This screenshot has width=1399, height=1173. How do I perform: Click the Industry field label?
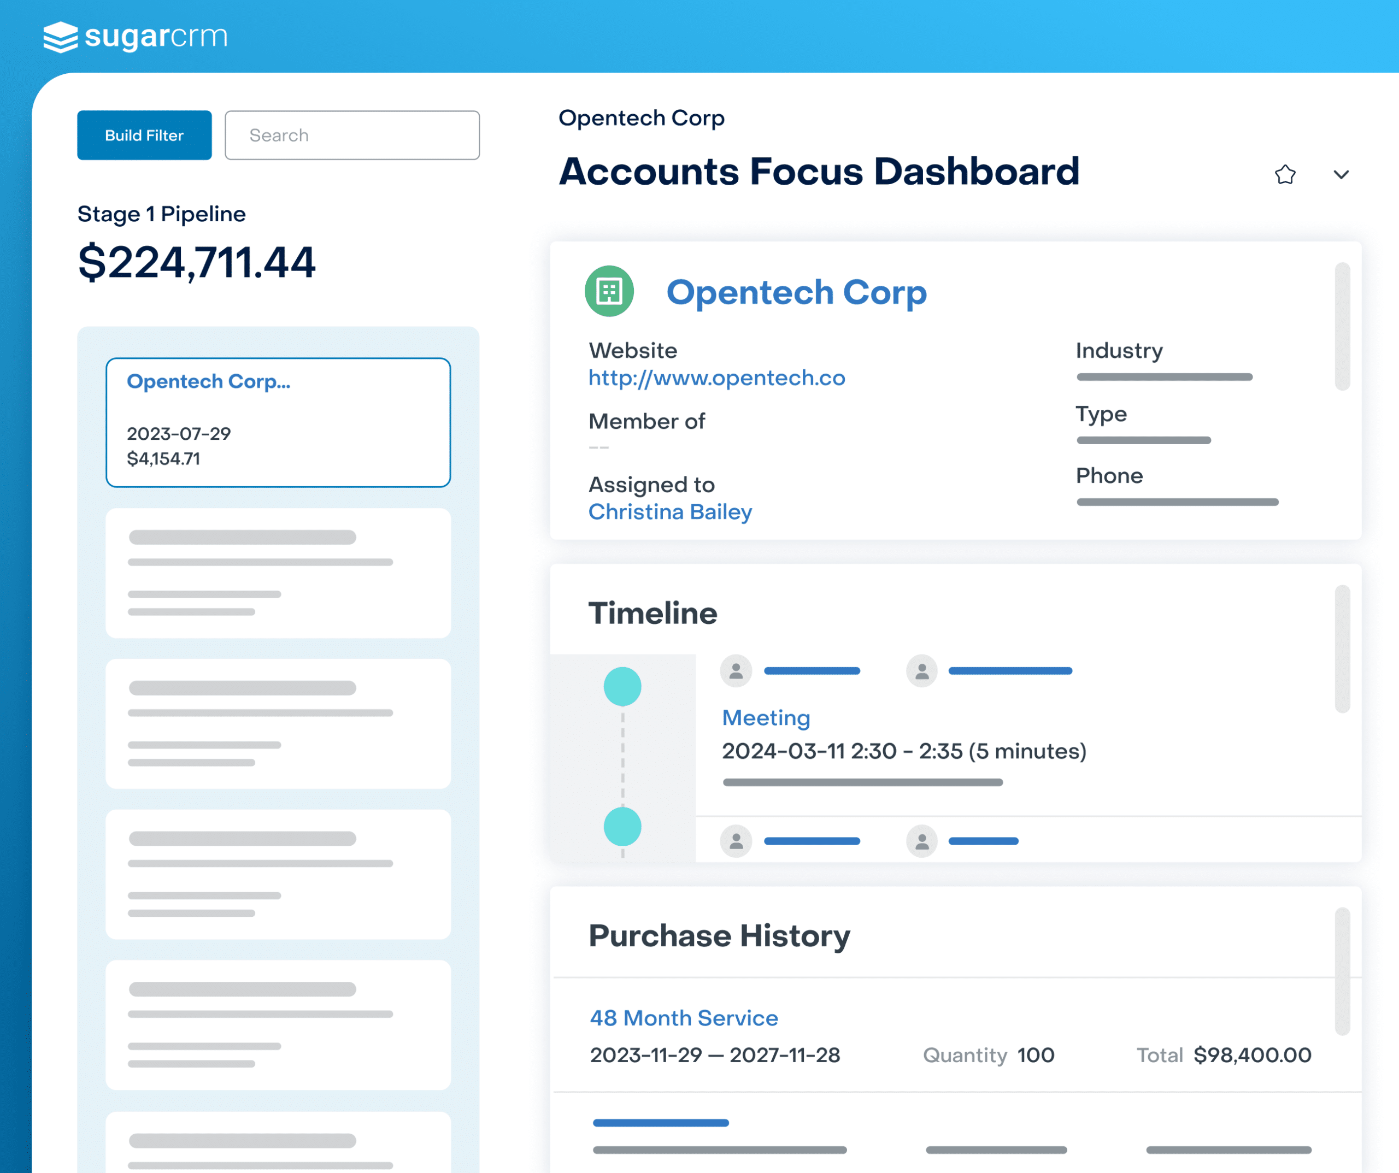(1119, 350)
